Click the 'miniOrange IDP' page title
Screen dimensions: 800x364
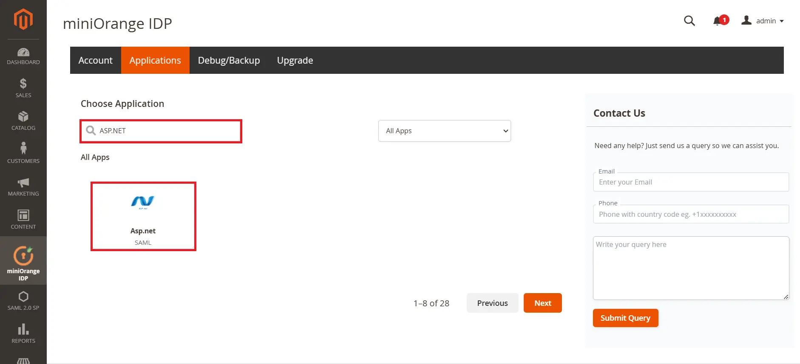coord(117,23)
